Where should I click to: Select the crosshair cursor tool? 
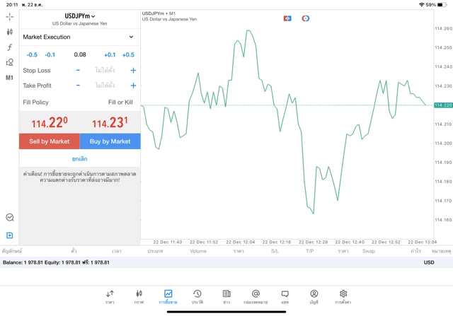(x=9, y=17)
